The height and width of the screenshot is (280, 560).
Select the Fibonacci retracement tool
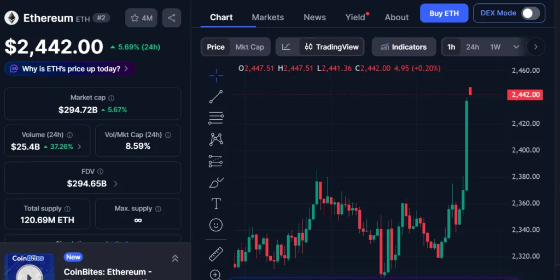tap(216, 118)
